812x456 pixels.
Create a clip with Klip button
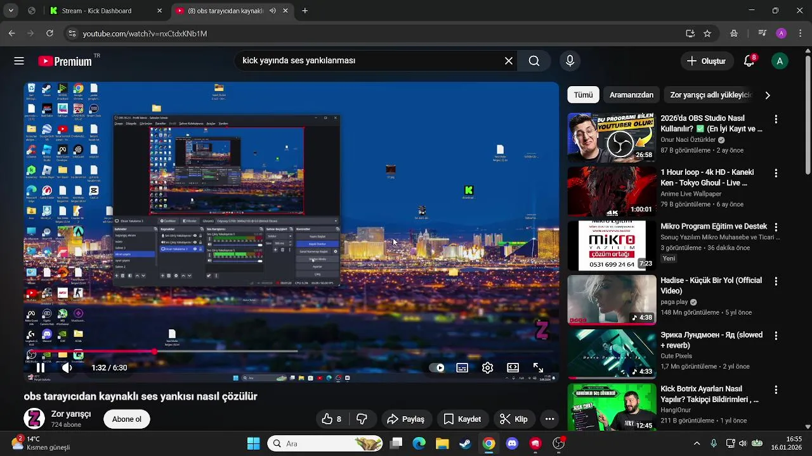pyautogui.click(x=514, y=419)
